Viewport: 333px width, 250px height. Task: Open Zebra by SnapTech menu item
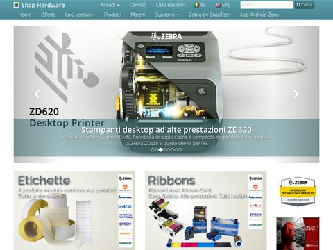(210, 15)
